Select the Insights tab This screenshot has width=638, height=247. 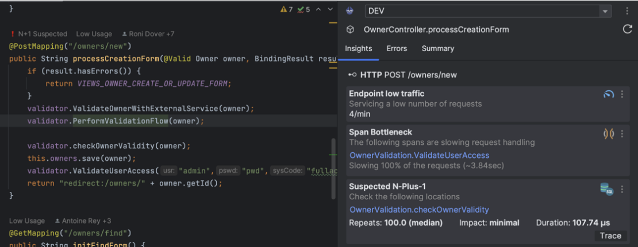358,49
